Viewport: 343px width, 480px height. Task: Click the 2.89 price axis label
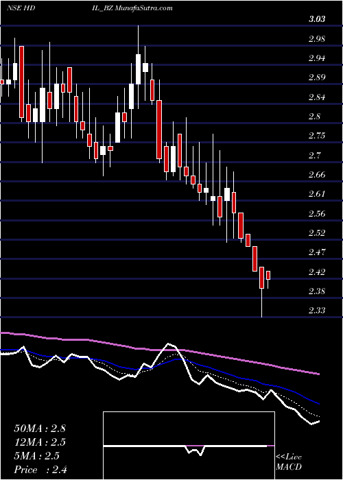(x=317, y=77)
